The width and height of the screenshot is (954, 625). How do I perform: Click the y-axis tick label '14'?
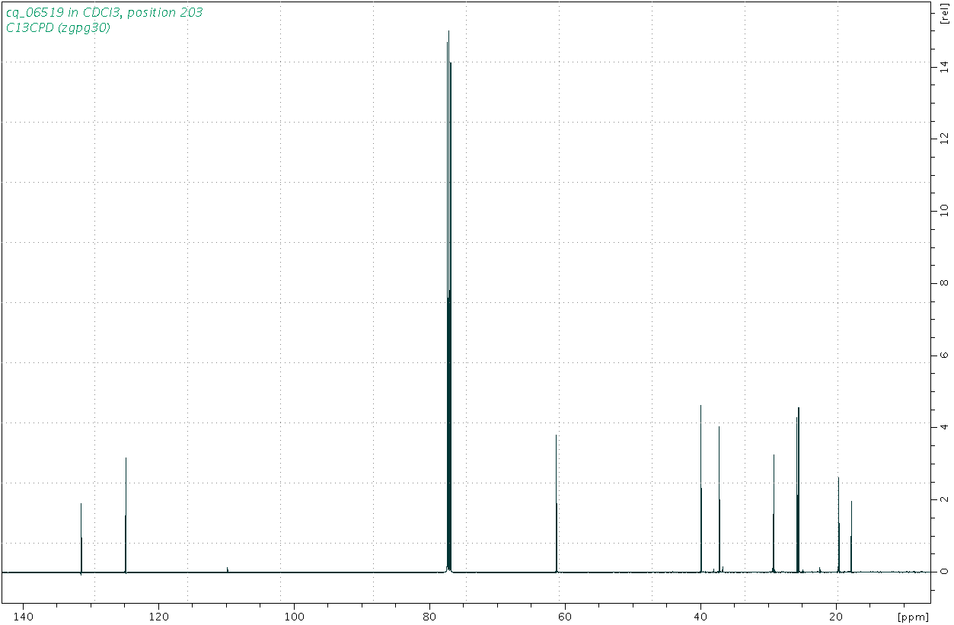coord(944,67)
